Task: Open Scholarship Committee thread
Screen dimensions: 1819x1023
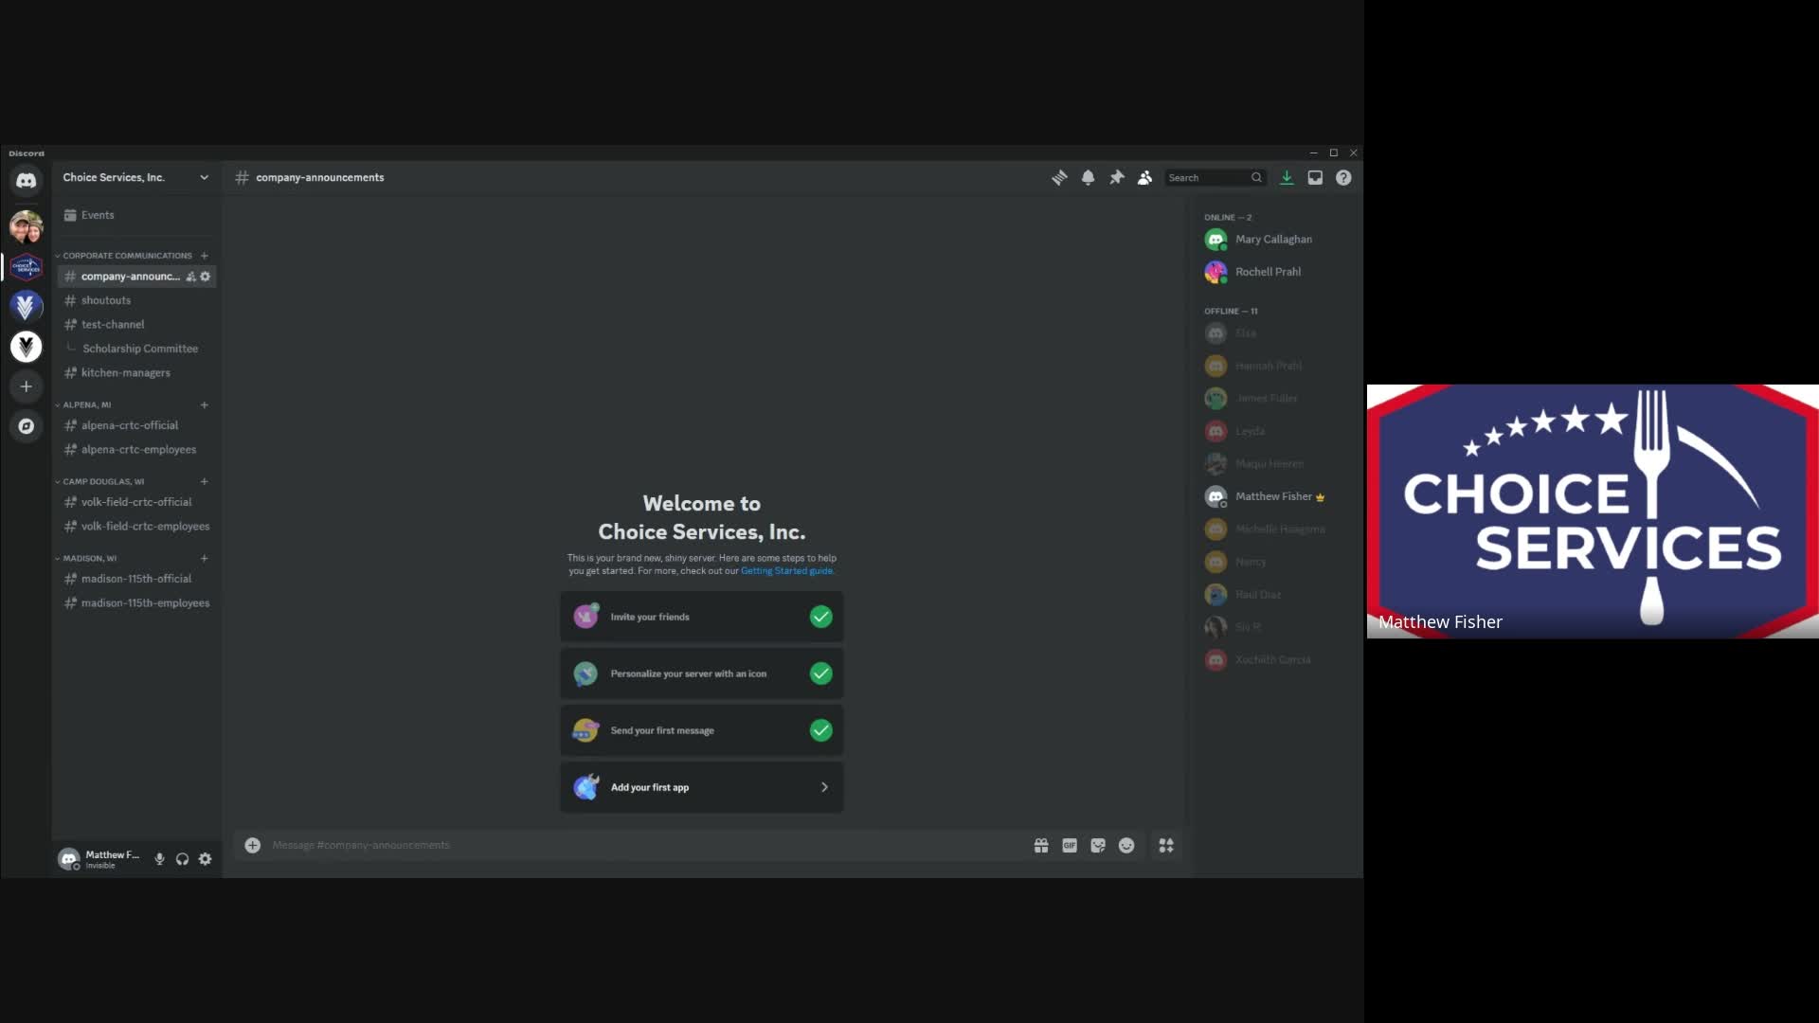Action: (x=140, y=349)
